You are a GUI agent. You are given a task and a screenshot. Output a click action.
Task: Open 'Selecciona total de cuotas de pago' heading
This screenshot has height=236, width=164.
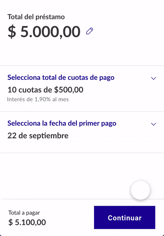61,77
